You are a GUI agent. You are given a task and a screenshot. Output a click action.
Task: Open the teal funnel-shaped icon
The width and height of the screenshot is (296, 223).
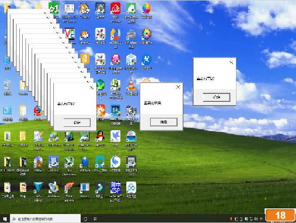click(38, 187)
